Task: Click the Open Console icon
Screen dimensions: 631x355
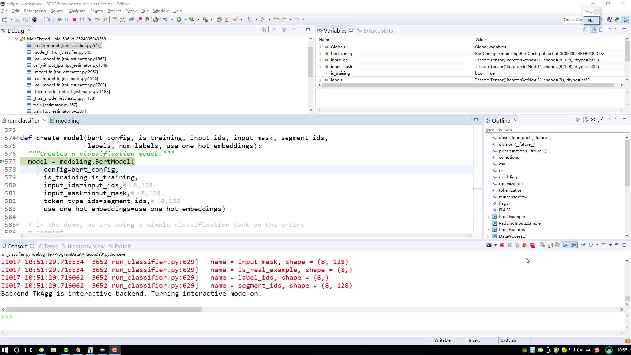Action: (x=604, y=245)
